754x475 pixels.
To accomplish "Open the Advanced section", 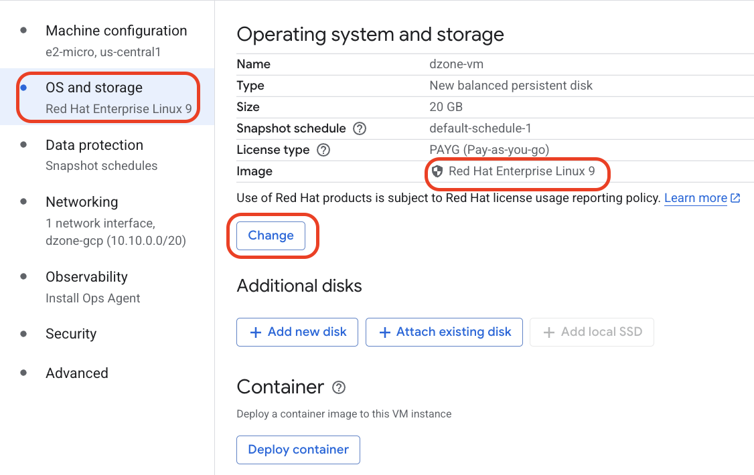I will click(107, 373).
